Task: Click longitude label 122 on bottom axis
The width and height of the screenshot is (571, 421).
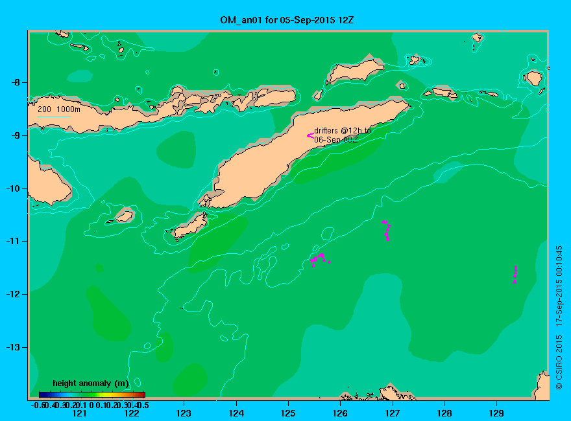Action: (x=132, y=413)
